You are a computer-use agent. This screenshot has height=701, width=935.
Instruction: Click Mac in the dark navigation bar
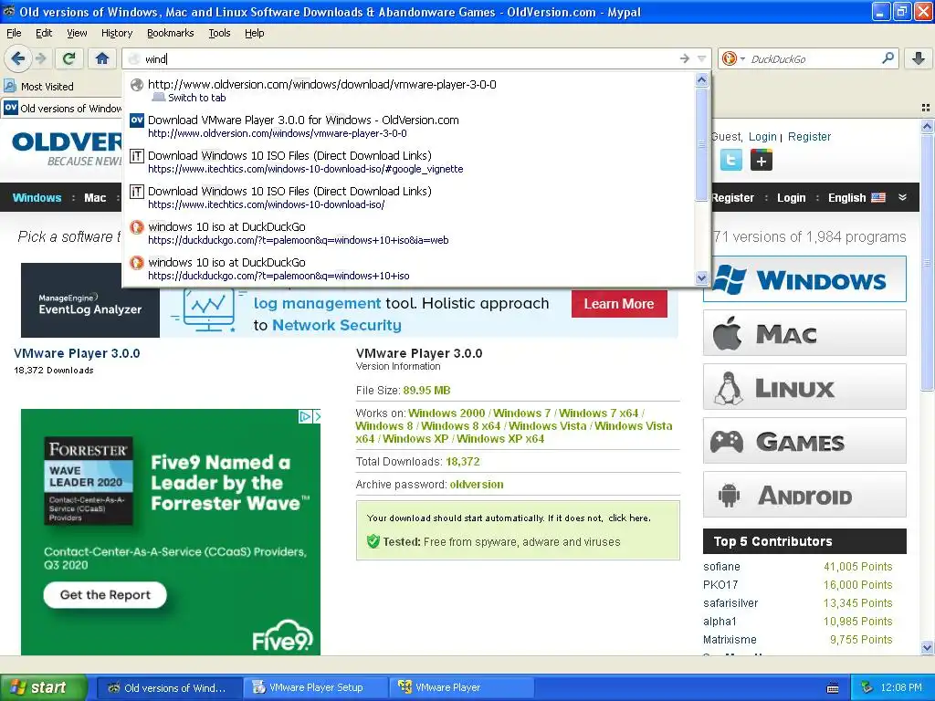[95, 197]
